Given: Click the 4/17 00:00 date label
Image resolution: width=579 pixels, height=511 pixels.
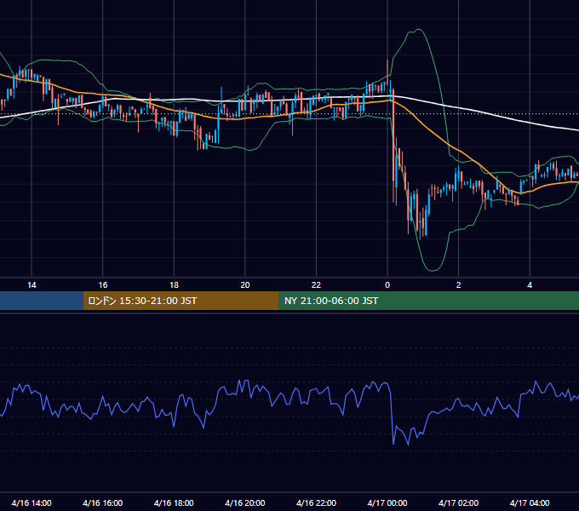Looking at the screenshot, I should [387, 502].
